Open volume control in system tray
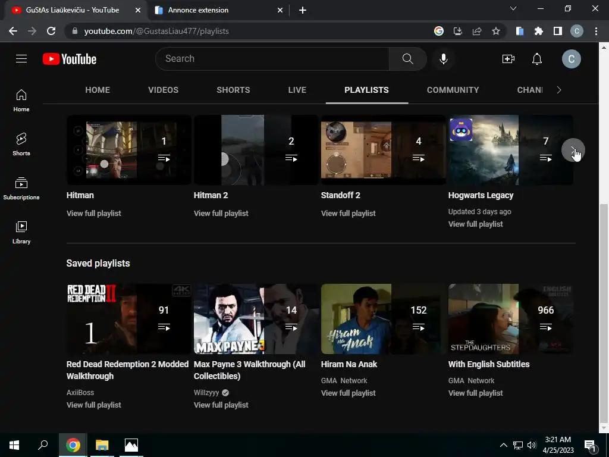The height and width of the screenshot is (457, 609). tap(532, 445)
